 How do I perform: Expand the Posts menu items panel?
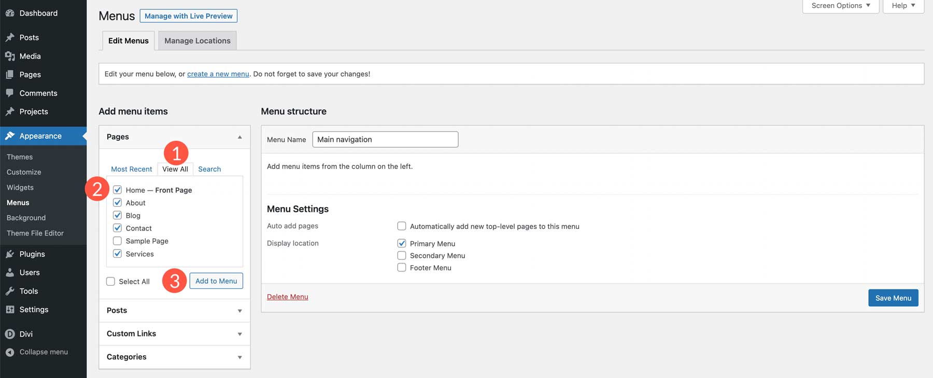239,311
